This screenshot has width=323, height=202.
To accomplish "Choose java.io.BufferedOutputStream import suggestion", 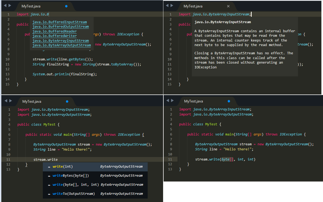I will coord(61,27).
